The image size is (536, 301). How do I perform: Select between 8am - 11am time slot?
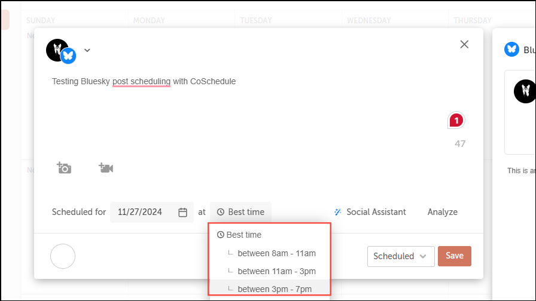point(269,253)
